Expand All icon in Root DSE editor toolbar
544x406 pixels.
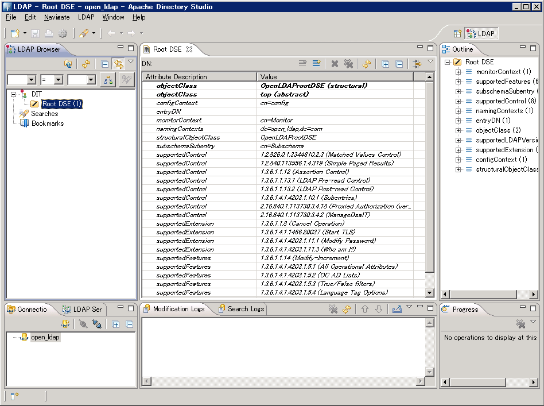pyautogui.click(x=386, y=64)
